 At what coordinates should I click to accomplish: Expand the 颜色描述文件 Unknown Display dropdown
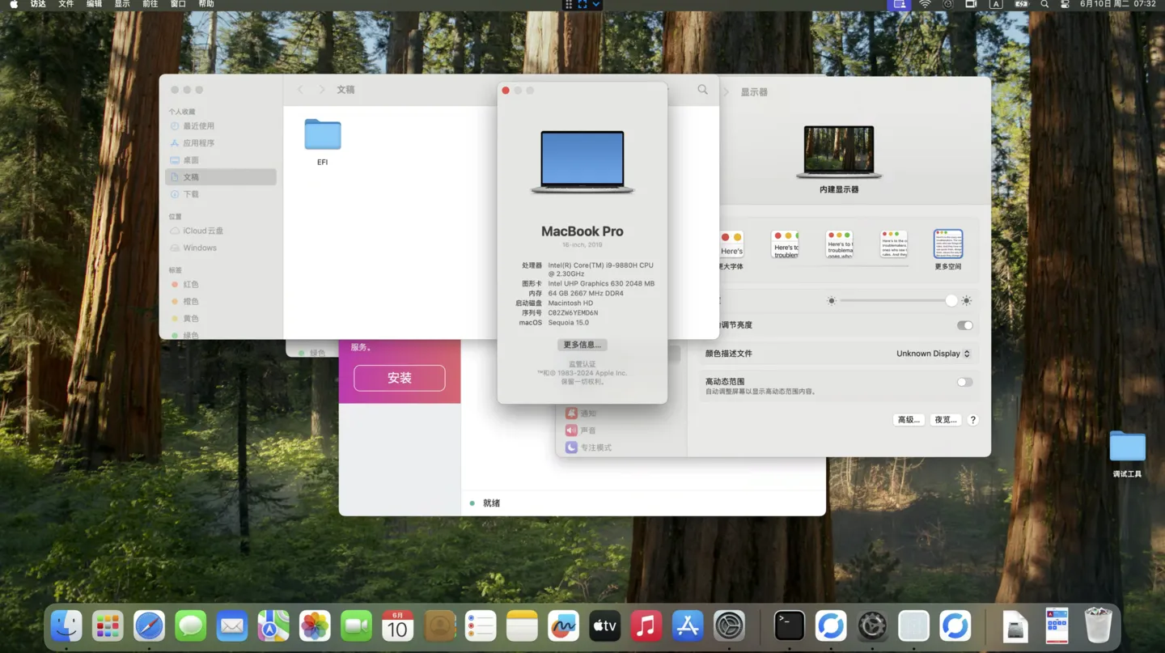(x=932, y=354)
